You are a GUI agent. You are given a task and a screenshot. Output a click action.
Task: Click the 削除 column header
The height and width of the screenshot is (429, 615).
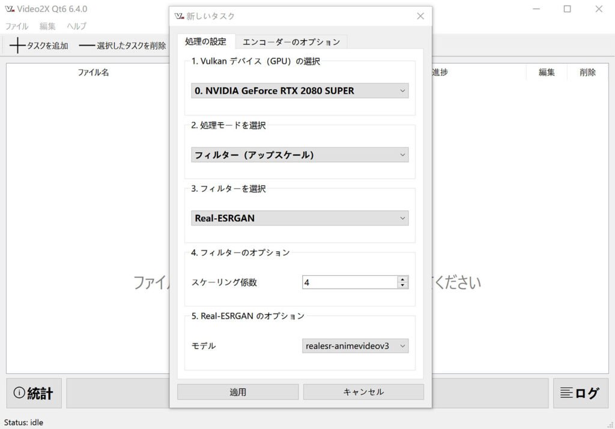click(x=587, y=72)
